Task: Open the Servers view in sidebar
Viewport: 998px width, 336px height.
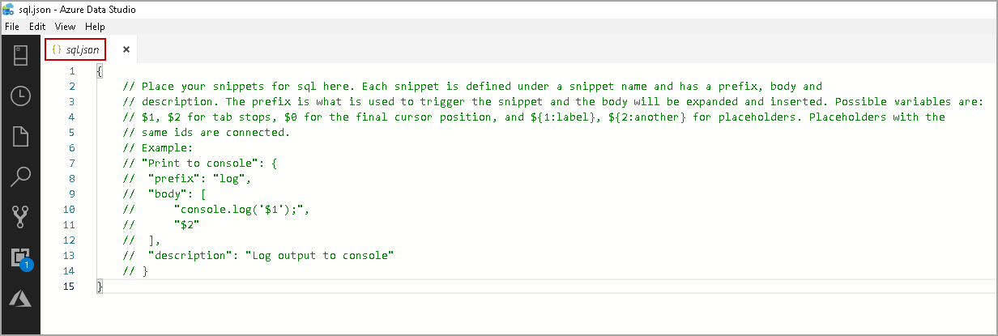Action: [20, 55]
